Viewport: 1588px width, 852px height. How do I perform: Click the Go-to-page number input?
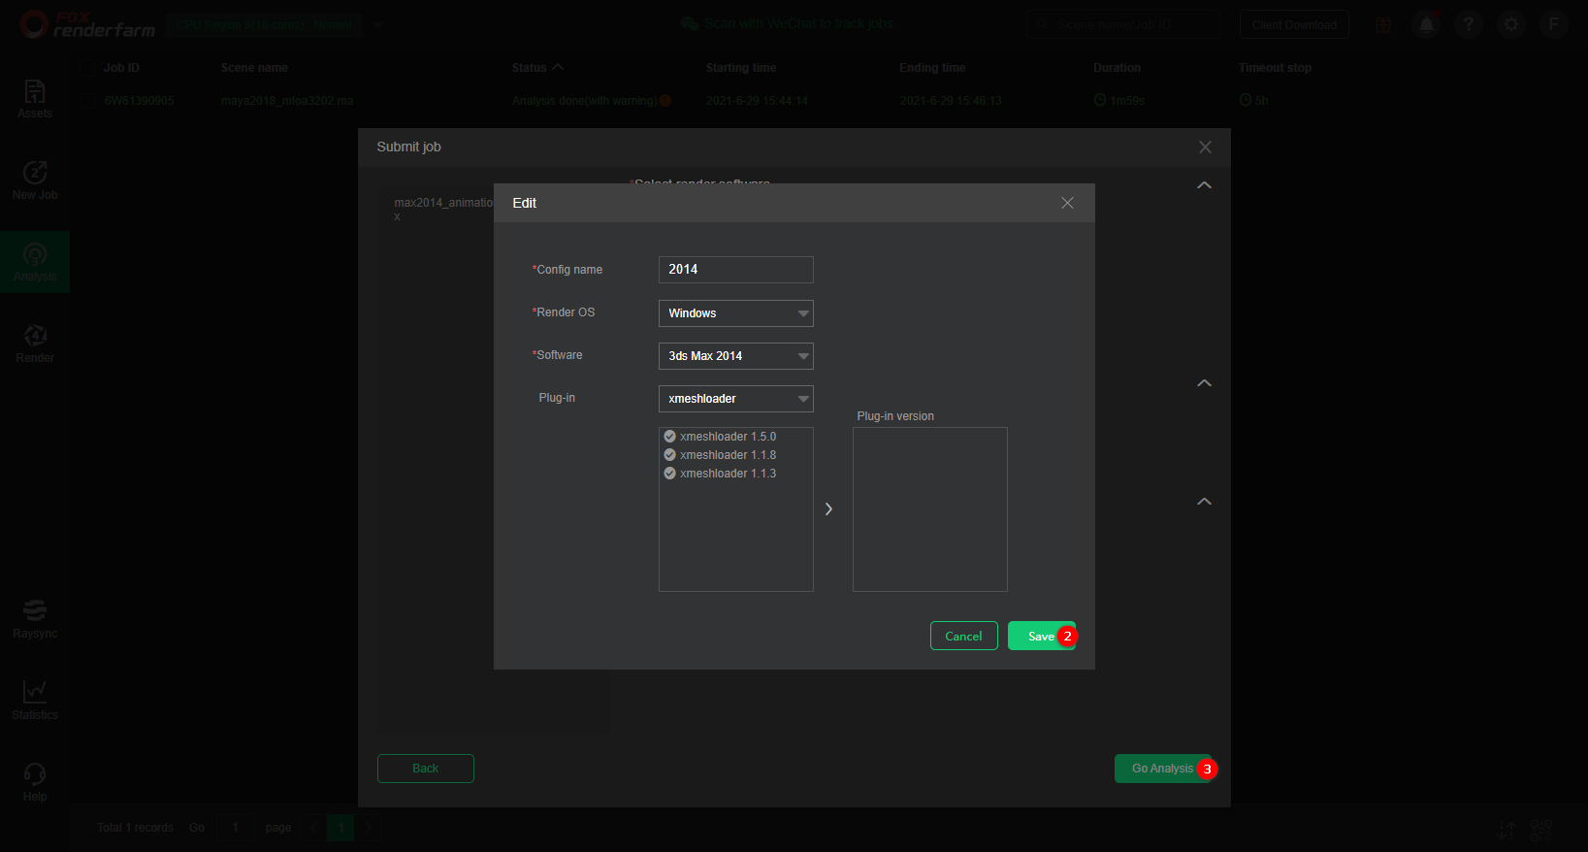coord(235,828)
